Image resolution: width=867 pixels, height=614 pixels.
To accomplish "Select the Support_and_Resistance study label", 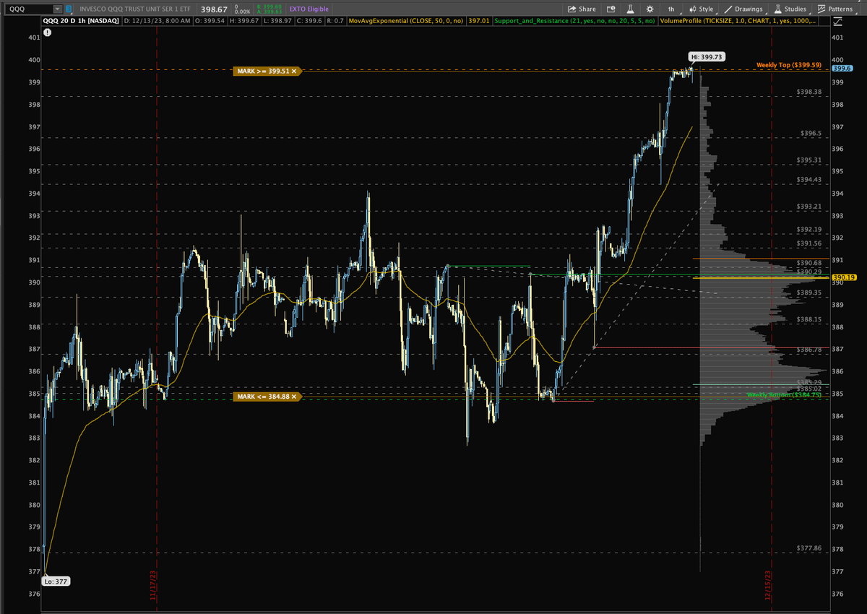I will pos(575,21).
